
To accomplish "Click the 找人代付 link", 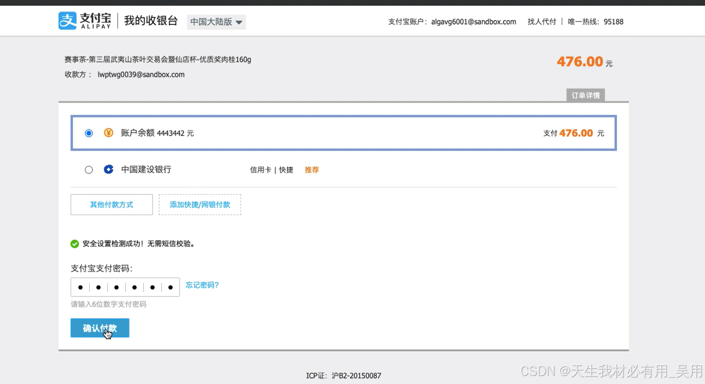I will coord(542,21).
